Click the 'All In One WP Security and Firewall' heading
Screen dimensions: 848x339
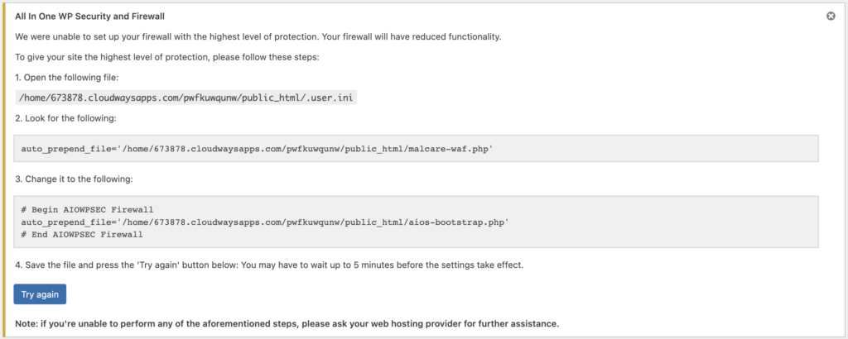pos(89,17)
